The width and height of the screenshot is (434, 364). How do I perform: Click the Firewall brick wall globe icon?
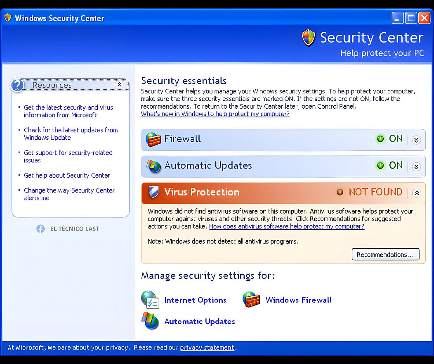point(153,140)
